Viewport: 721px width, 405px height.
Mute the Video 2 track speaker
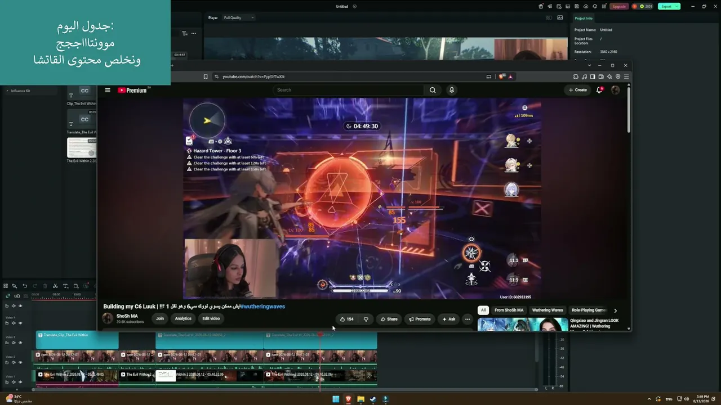(x=14, y=362)
